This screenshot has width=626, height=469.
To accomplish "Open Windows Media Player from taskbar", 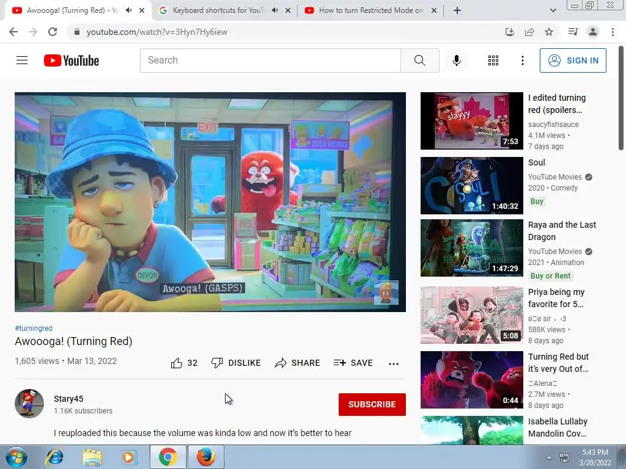I will (129, 457).
